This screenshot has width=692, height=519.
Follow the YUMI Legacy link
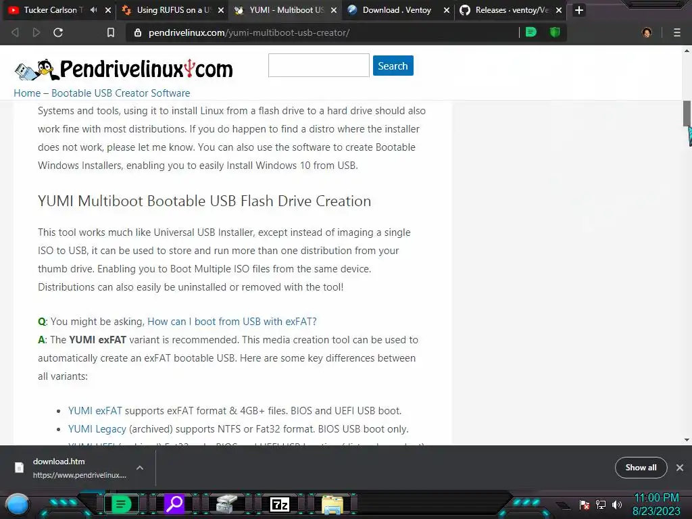coord(97,429)
